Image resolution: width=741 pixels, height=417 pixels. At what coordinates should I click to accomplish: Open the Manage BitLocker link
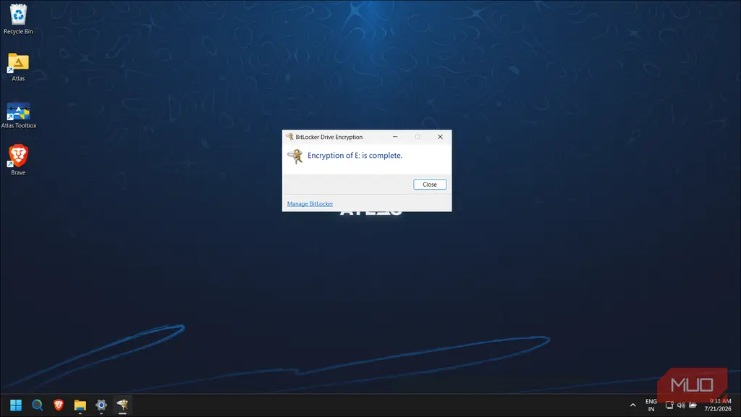tap(310, 203)
